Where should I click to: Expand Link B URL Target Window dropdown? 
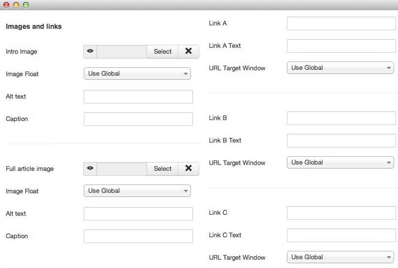340,163
